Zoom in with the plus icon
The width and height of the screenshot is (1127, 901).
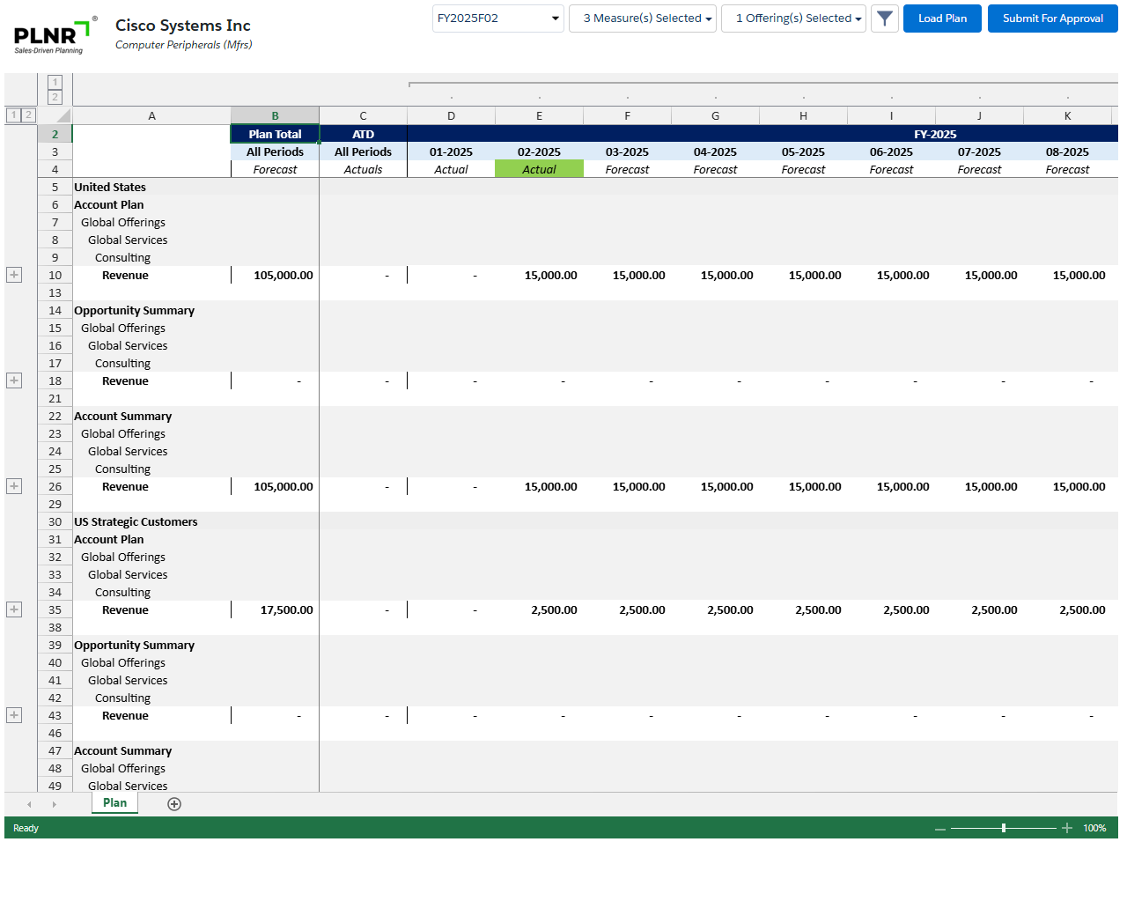(x=1067, y=828)
